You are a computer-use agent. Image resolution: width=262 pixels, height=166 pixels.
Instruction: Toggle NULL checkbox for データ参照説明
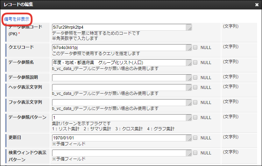point(195,77)
